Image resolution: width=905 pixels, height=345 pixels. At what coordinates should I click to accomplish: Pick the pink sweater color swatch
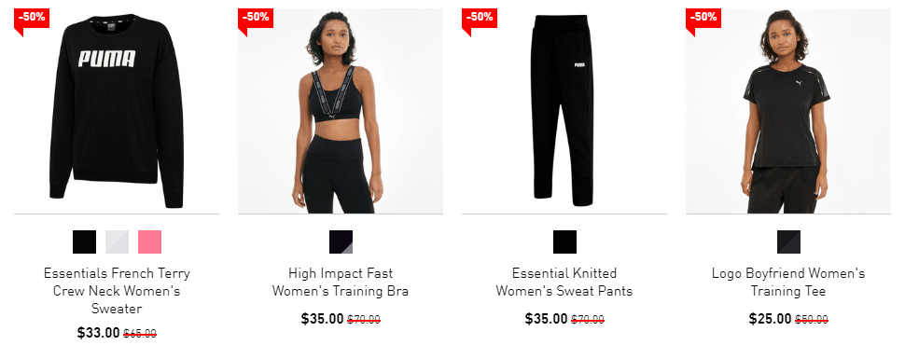click(149, 241)
